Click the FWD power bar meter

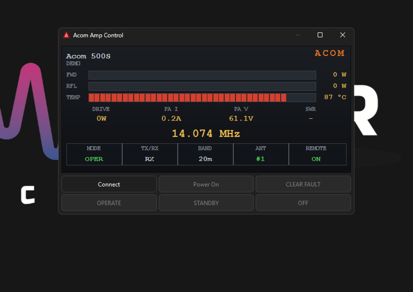click(x=202, y=75)
